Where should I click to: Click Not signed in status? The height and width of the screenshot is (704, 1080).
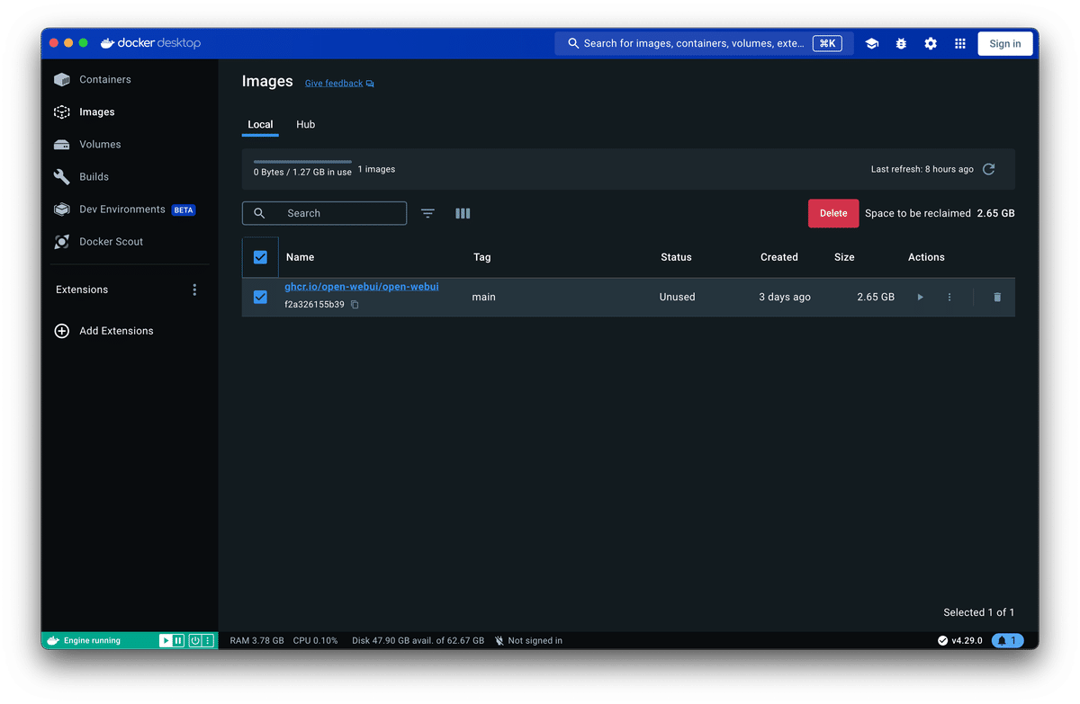(x=528, y=641)
